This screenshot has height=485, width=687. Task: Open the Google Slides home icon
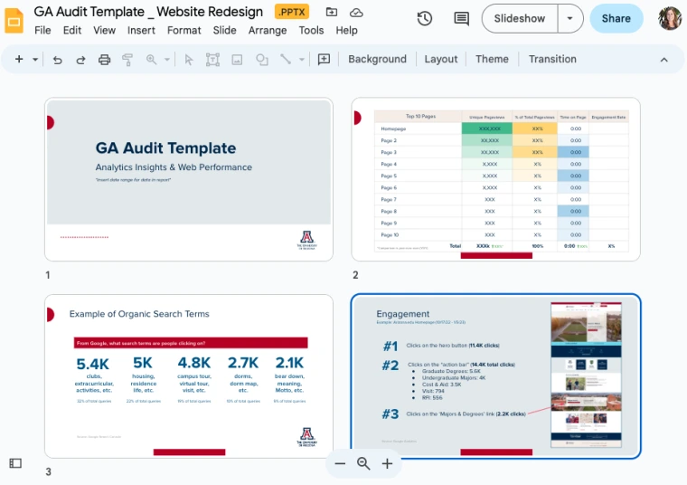(x=14, y=21)
